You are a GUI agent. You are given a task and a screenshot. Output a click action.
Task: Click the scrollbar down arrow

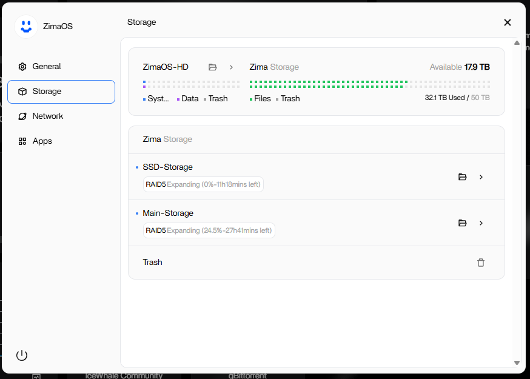tap(517, 363)
